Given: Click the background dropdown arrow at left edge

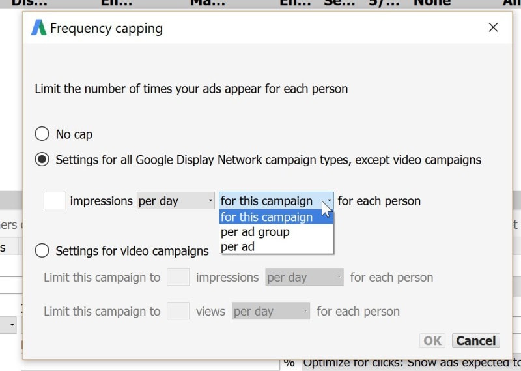Looking at the screenshot, I should [12, 324].
